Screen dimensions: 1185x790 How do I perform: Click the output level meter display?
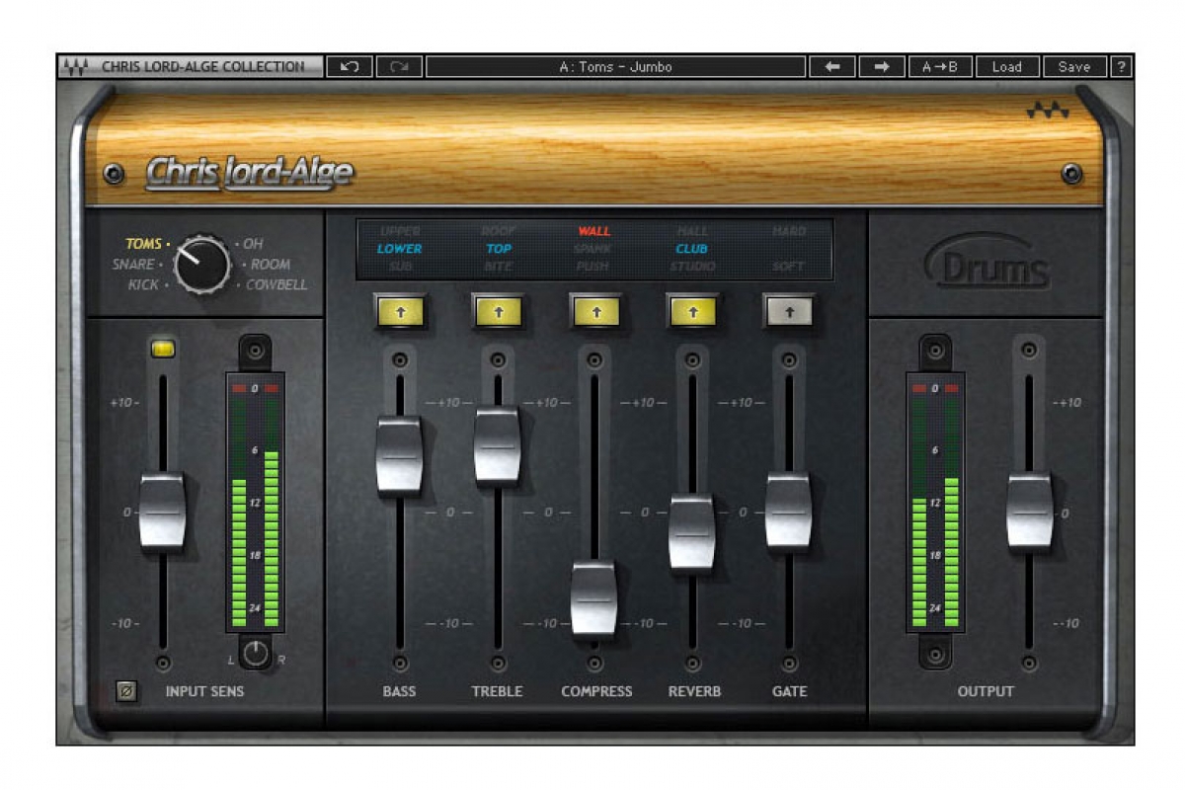935,502
